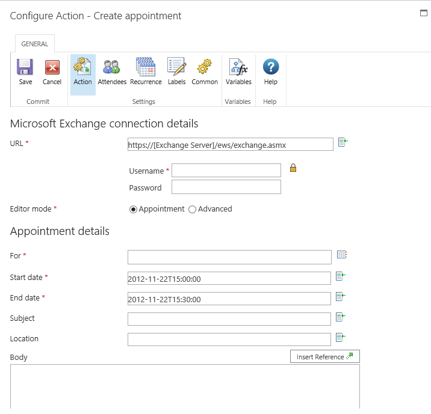Open address book next to For field
This screenshot has height=414, width=431.
click(x=342, y=255)
